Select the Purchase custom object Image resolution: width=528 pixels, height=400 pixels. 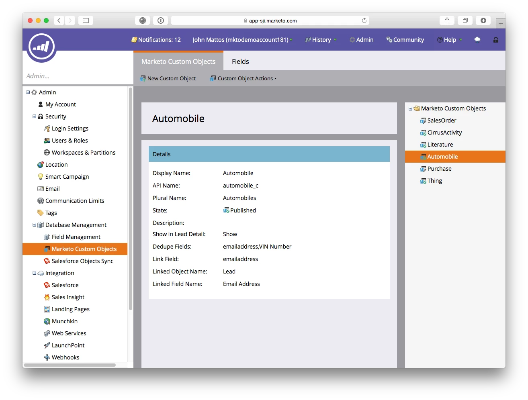tap(439, 169)
